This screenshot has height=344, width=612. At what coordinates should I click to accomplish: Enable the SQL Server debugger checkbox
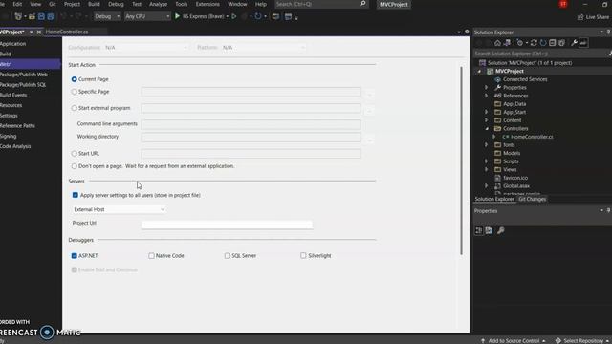228,256
